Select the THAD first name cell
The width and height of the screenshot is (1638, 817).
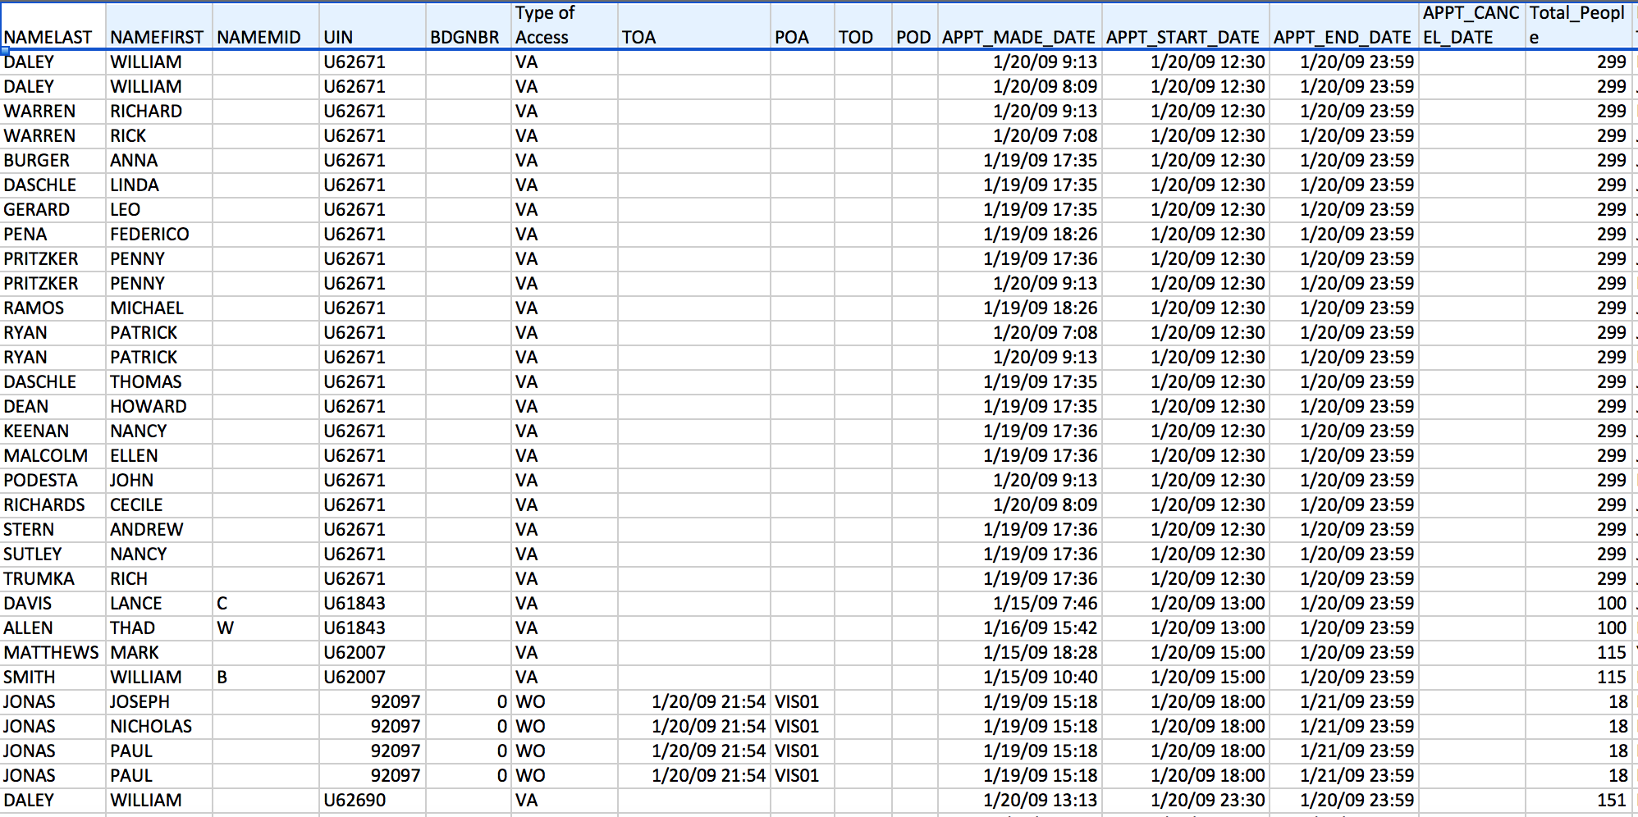(x=159, y=628)
